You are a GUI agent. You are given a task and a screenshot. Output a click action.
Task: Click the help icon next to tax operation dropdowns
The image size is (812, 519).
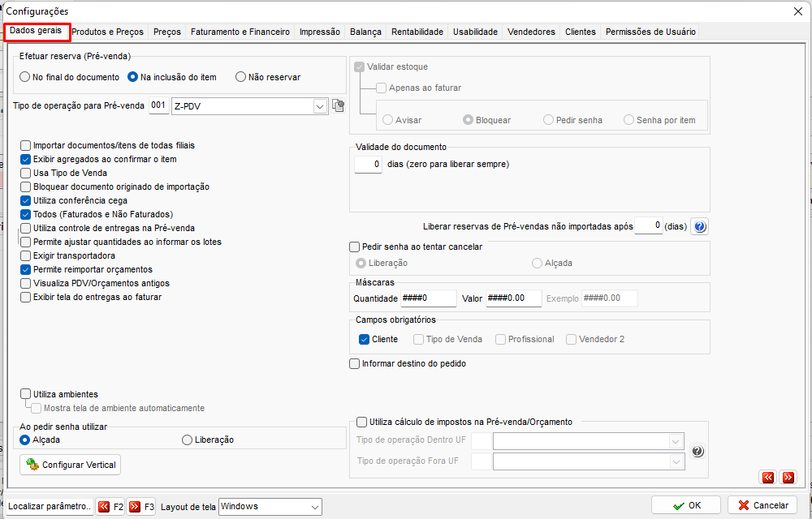(698, 451)
